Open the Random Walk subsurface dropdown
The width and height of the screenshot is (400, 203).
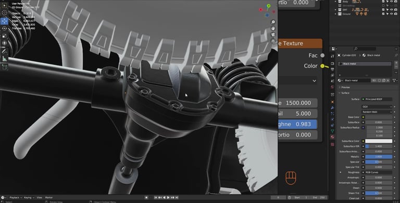377,112
